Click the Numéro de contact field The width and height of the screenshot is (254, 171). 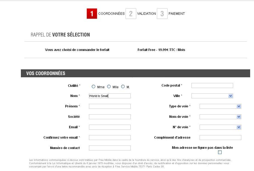click(110, 148)
